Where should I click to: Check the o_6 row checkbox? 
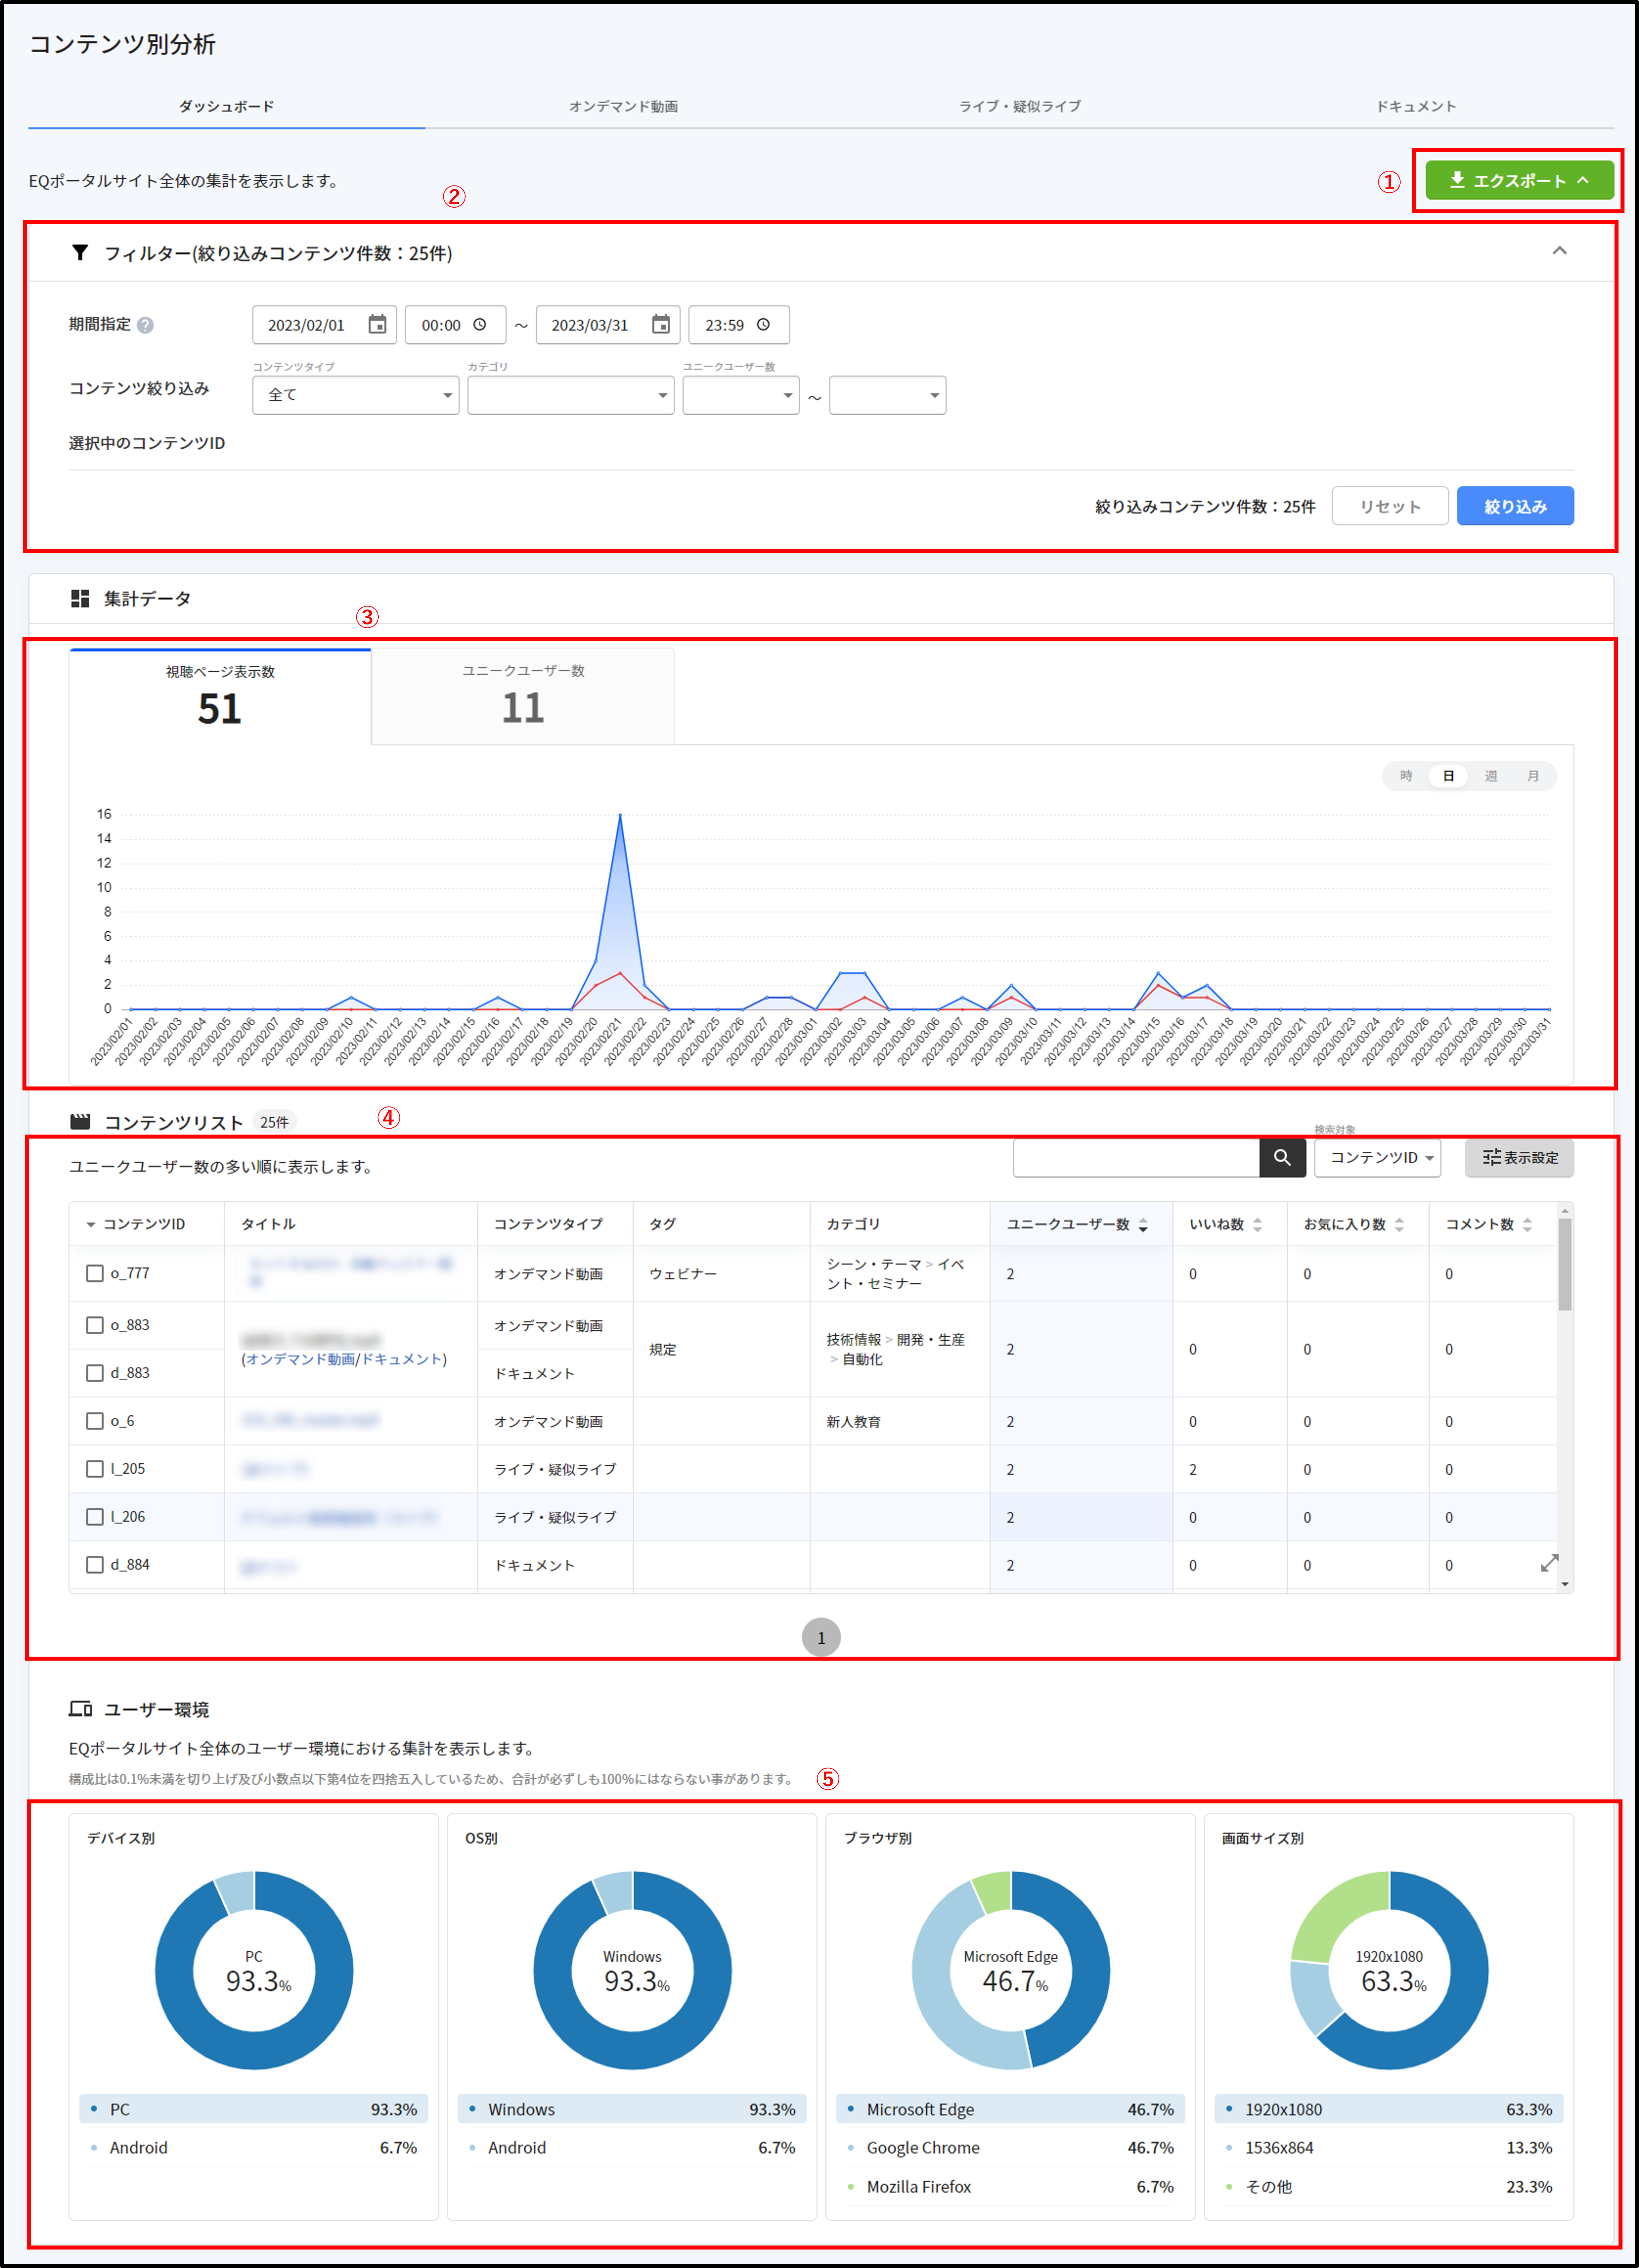95,1421
